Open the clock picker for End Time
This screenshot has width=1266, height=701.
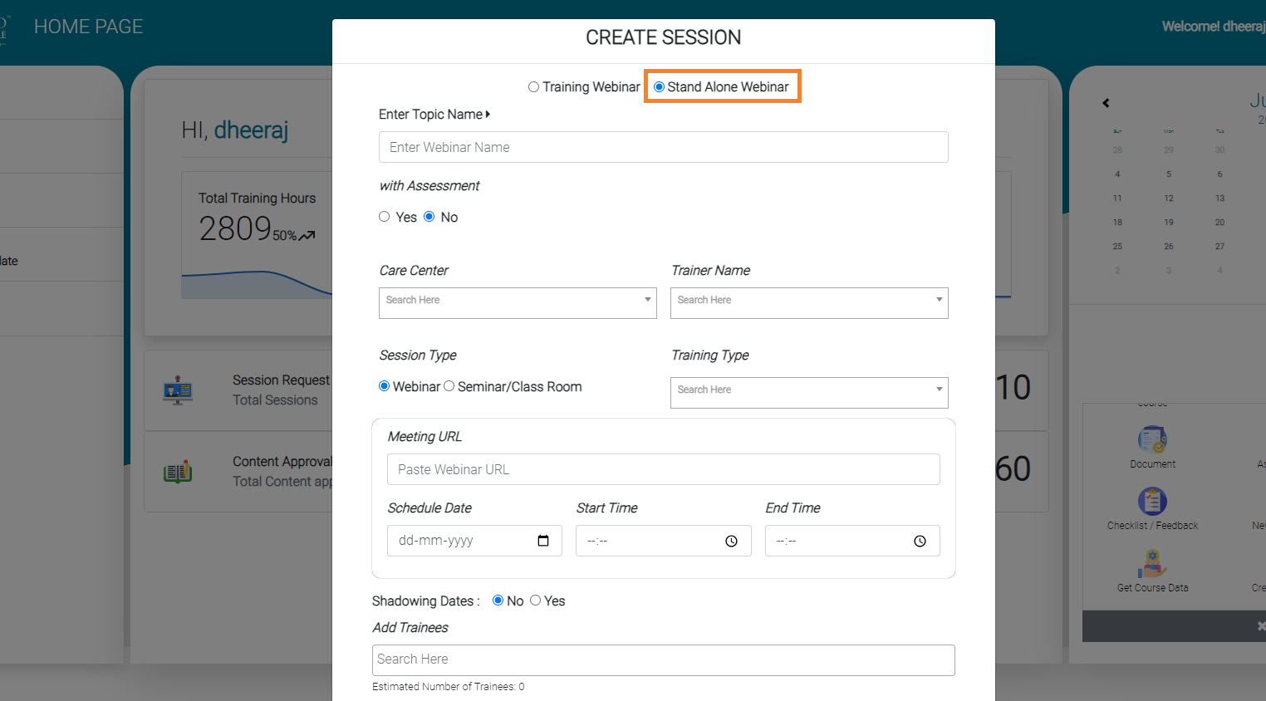coord(920,540)
